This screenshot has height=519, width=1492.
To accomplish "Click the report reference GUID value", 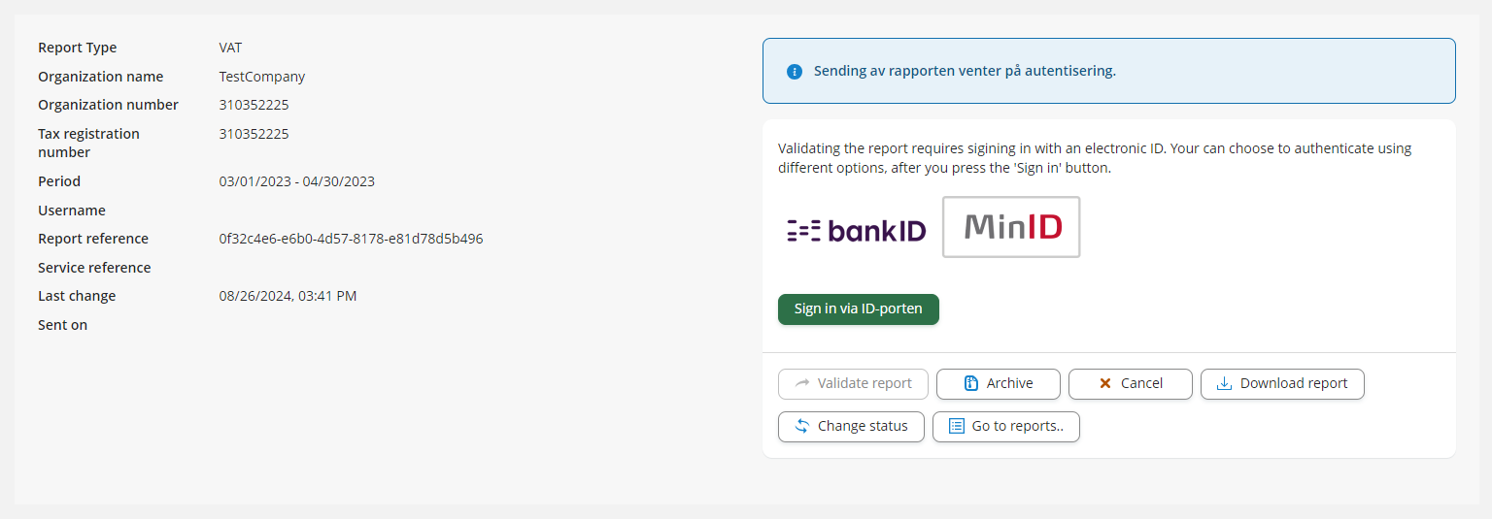I will click(351, 239).
